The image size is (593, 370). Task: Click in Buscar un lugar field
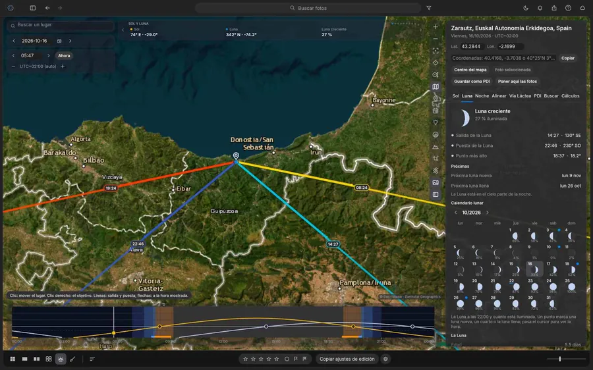click(61, 25)
